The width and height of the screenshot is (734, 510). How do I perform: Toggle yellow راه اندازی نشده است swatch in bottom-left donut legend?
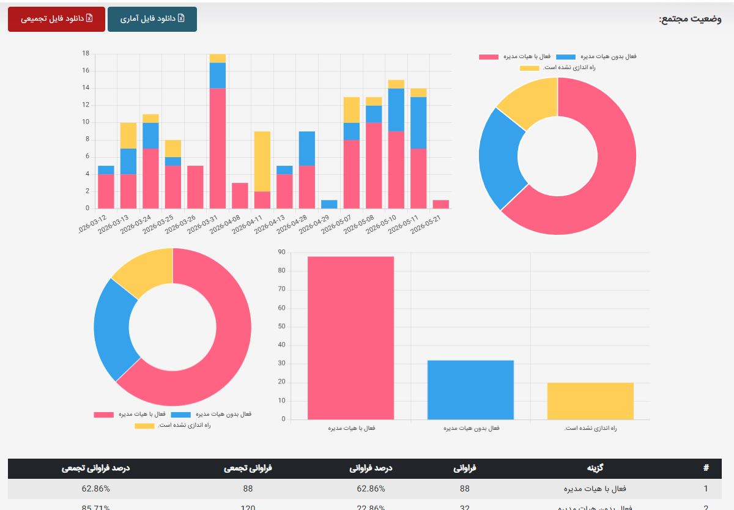(145, 426)
